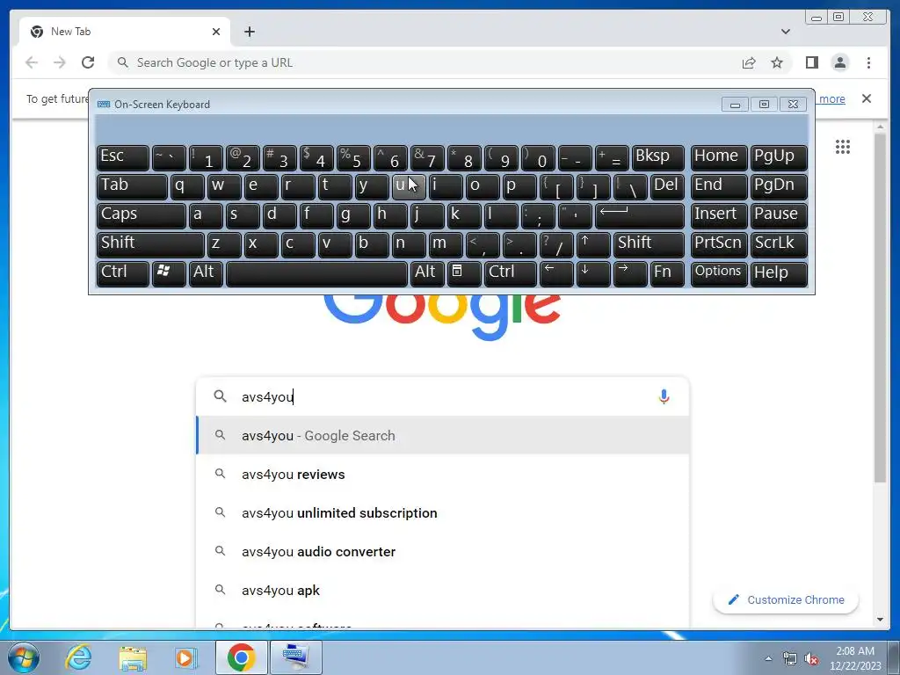Viewport: 900px width, 675px height.
Task: Click the Bksp key on On-Screen Keyboard
Action: click(657, 157)
